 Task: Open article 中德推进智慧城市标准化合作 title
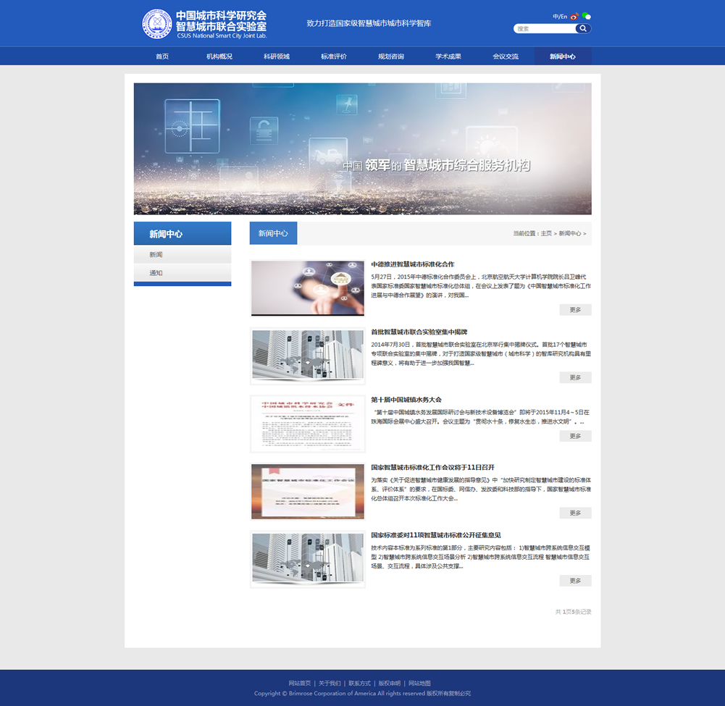coord(413,264)
